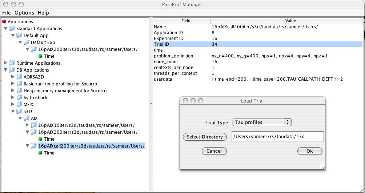Expand the 16pAIX10iter trial node
Image resolution: width=365 pixels, height=193 pixels.
point(28,125)
